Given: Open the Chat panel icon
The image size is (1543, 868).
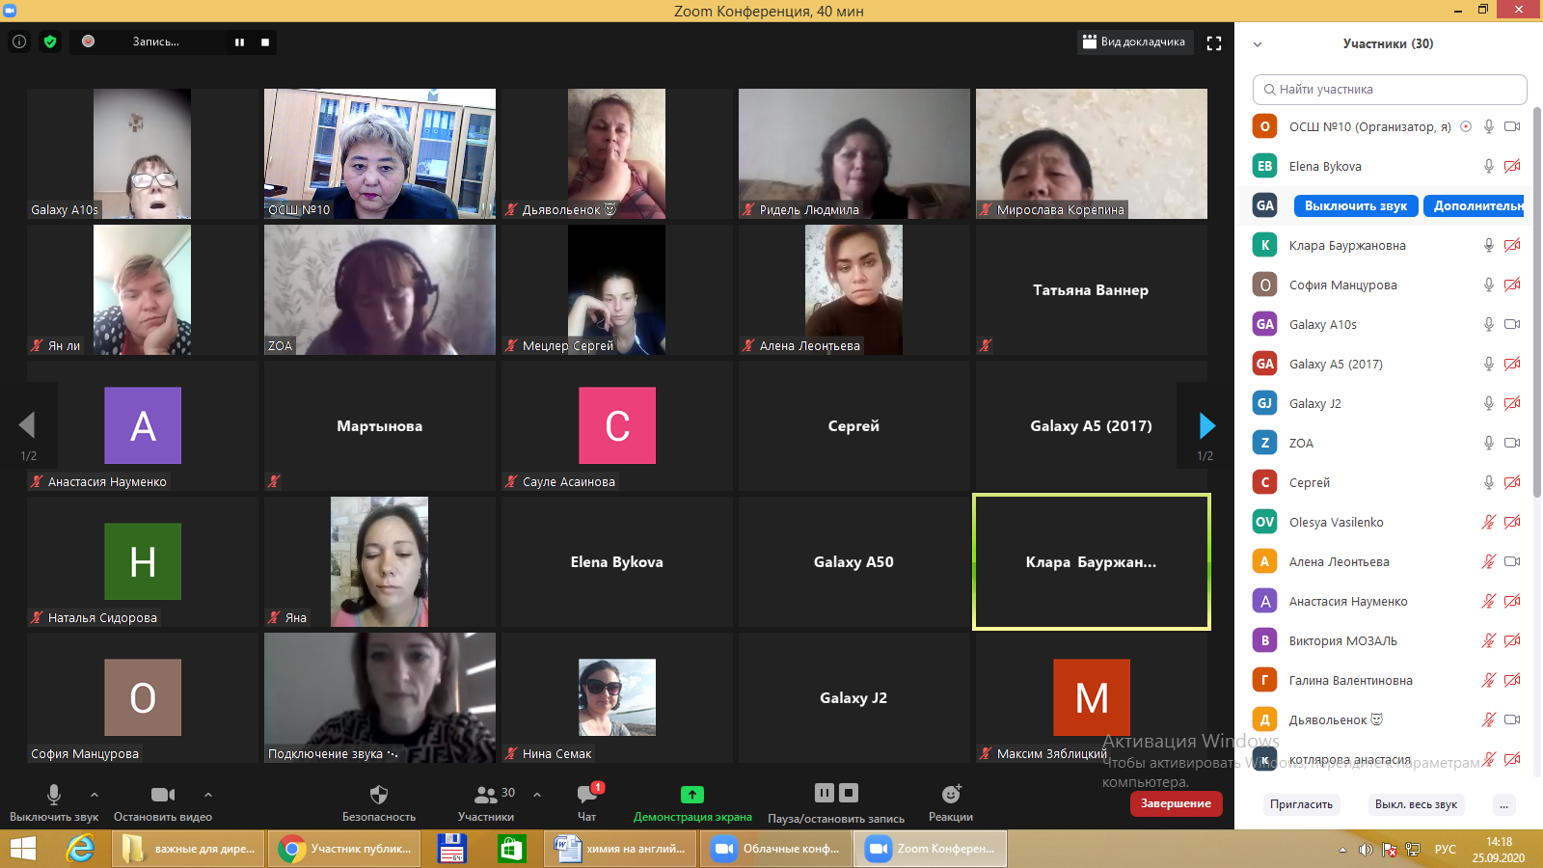Looking at the screenshot, I should point(586,795).
